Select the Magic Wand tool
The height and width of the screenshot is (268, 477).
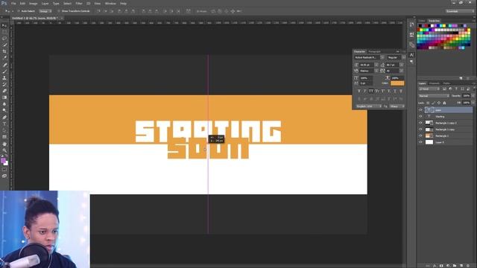(x=4, y=45)
